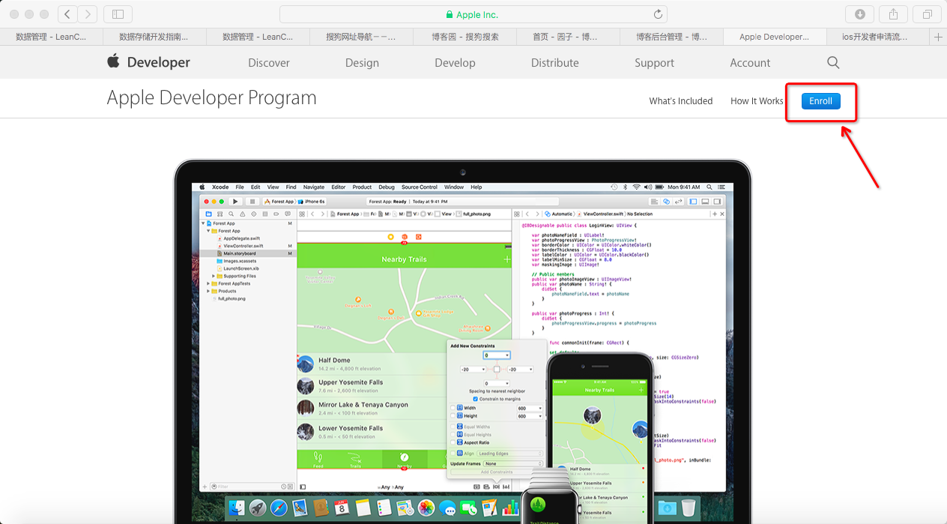947x524 pixels.
Task: Switch to the 数据存储开发指南 tab
Action: tap(154, 37)
